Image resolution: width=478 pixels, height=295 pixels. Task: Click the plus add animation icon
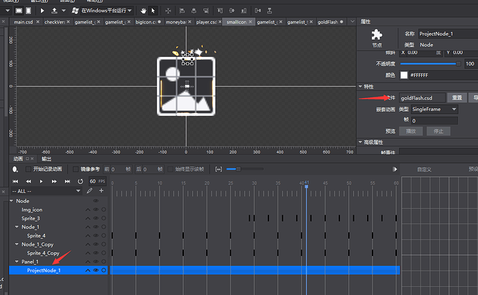click(x=101, y=191)
